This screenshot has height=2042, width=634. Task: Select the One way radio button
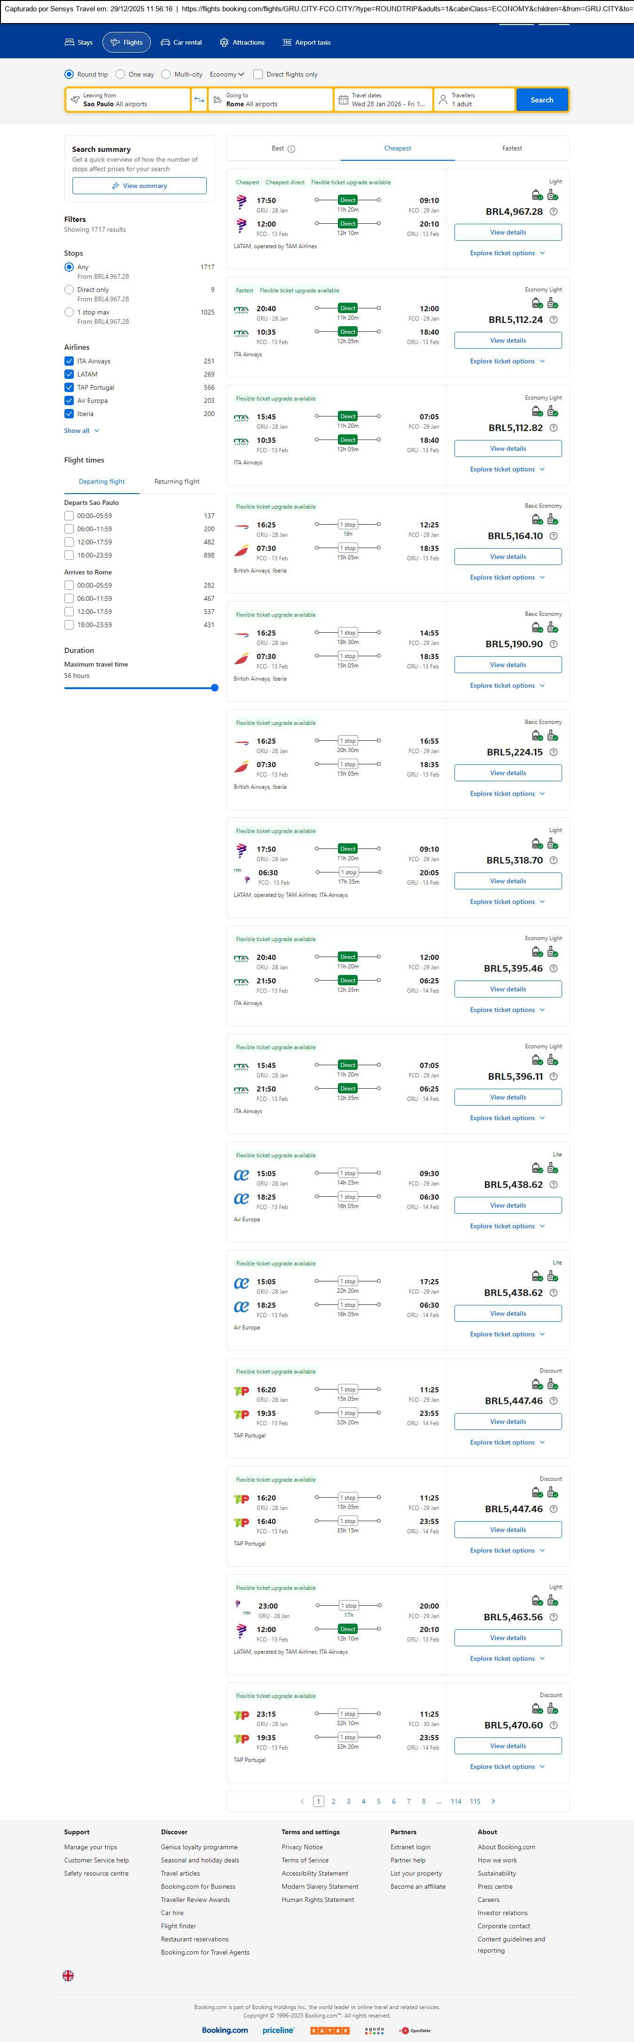[x=120, y=75]
